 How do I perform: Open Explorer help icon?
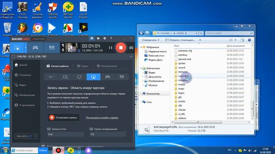pyautogui.click(x=249, y=40)
